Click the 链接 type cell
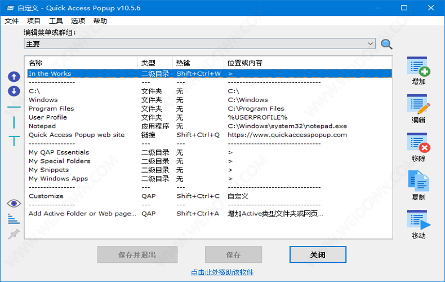Viewport: 445px width, 282px height. point(148,135)
